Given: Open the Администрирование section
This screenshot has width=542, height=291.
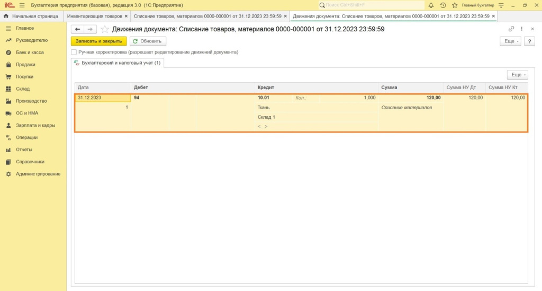Looking at the screenshot, I should [38, 174].
